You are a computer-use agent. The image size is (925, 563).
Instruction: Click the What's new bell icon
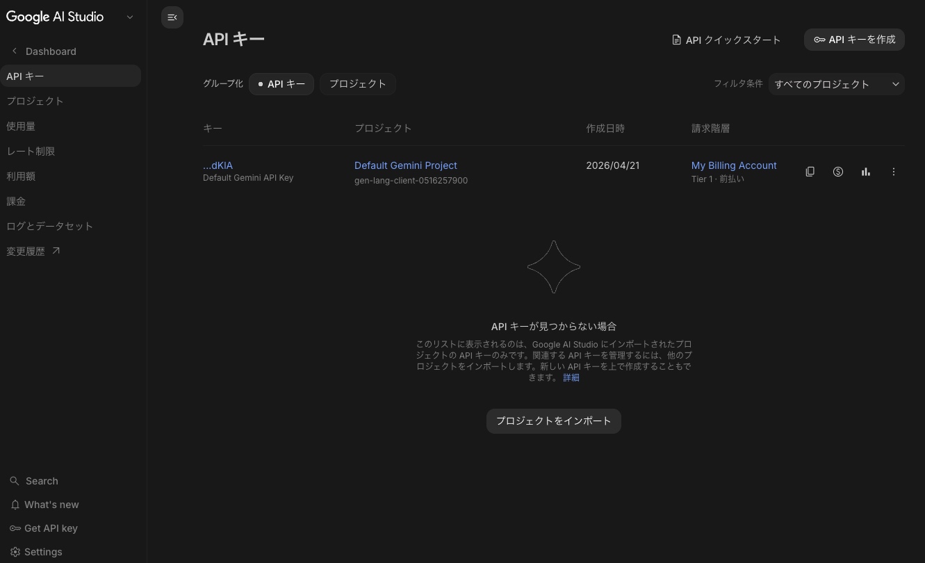click(x=15, y=505)
